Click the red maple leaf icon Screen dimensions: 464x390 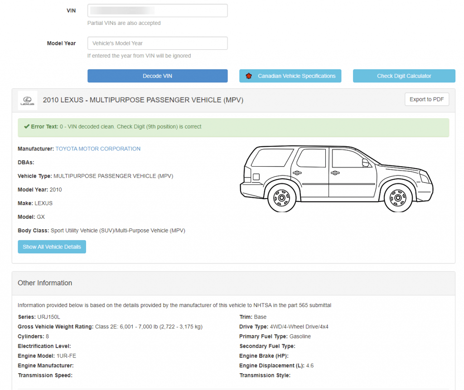click(x=249, y=76)
